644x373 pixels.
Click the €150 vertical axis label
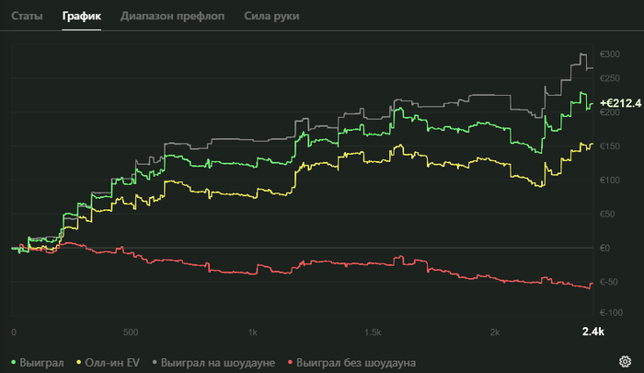[x=608, y=147]
